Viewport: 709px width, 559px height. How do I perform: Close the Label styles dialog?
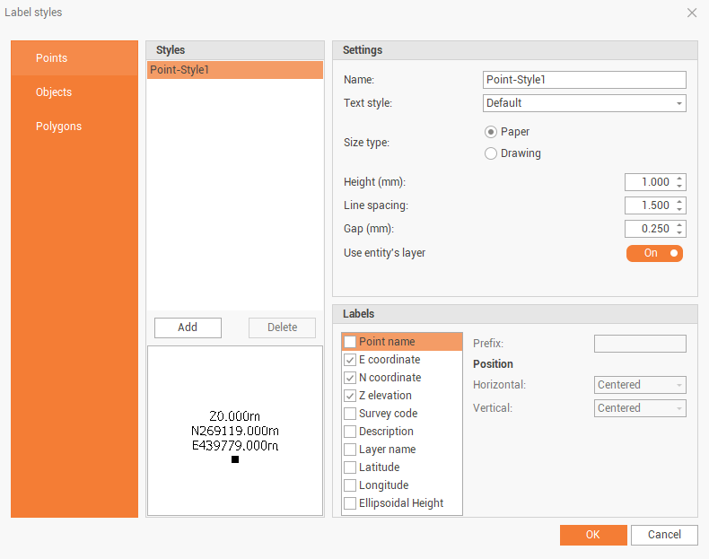tap(691, 13)
